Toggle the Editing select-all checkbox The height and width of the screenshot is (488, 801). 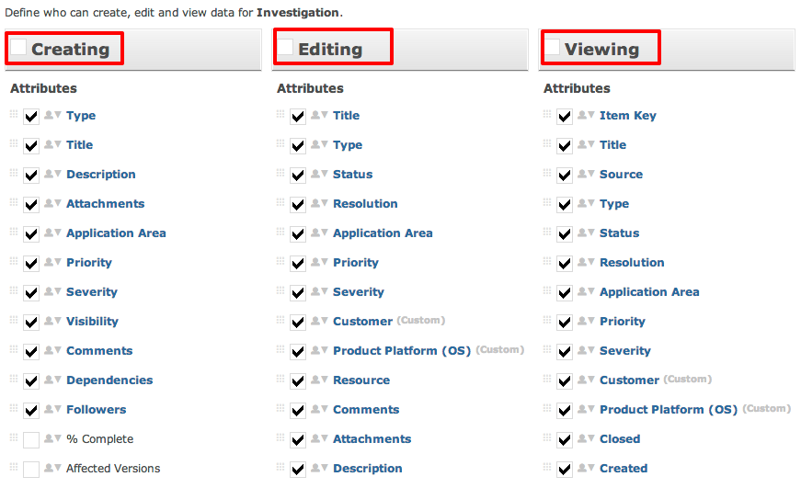click(285, 47)
